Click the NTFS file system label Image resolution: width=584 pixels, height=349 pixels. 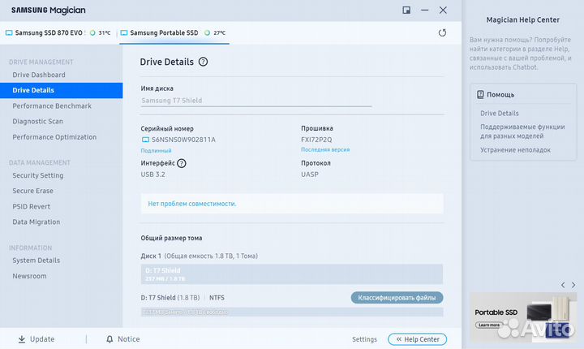[x=217, y=298]
